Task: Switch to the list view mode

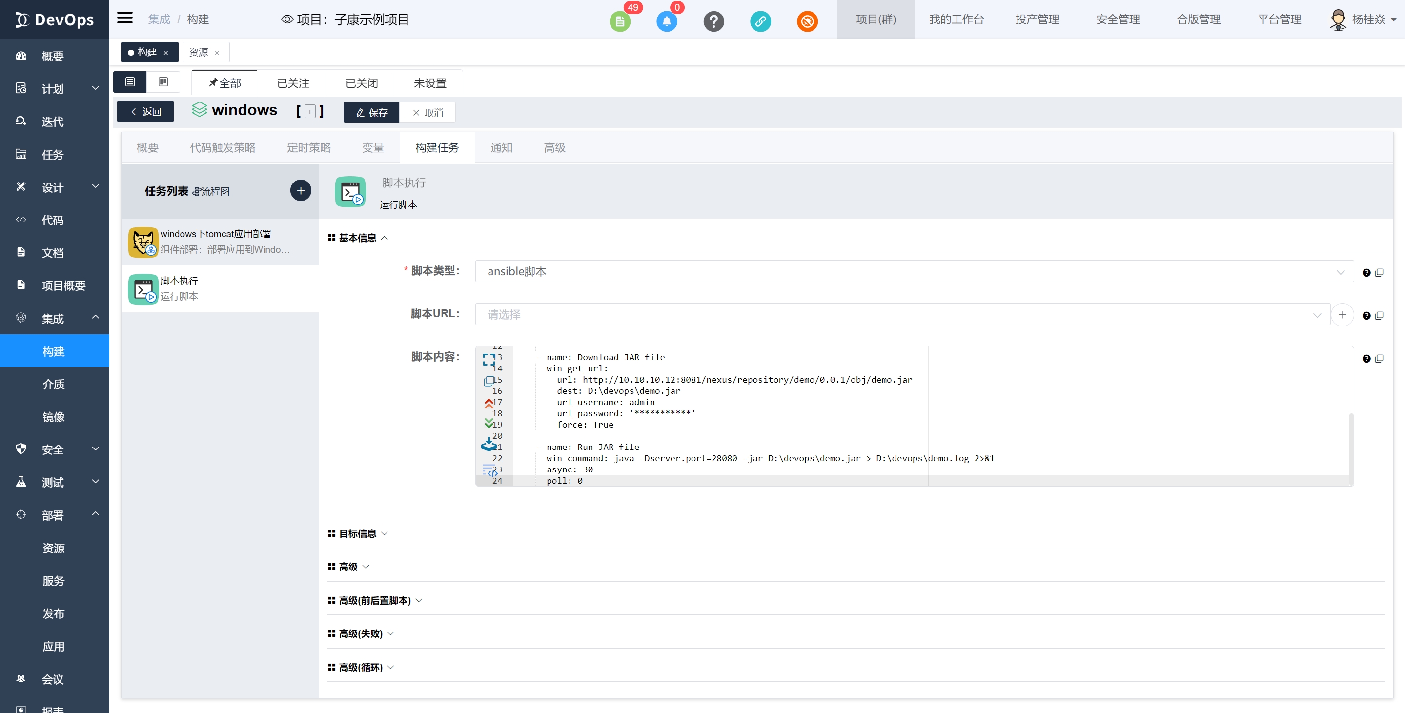Action: pos(130,82)
